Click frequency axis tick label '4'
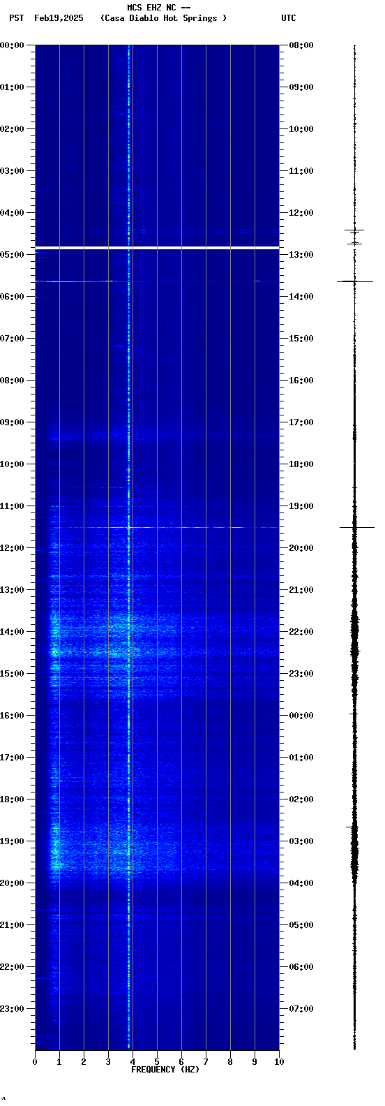The image size is (385, 1106). pos(133,1062)
